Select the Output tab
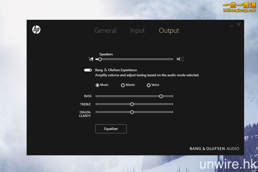This screenshot has width=258, height=172. click(169, 31)
